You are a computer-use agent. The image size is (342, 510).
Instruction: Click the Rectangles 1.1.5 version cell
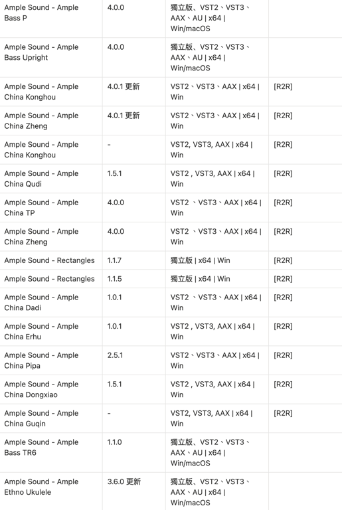tap(114, 279)
